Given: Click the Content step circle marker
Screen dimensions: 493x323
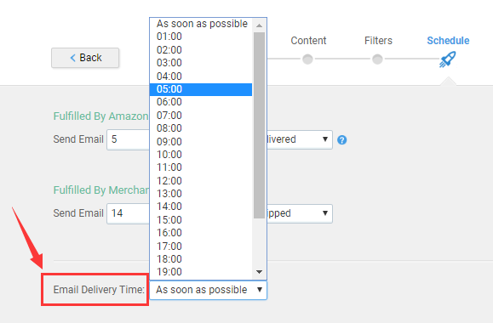Looking at the screenshot, I should pyautogui.click(x=307, y=59).
